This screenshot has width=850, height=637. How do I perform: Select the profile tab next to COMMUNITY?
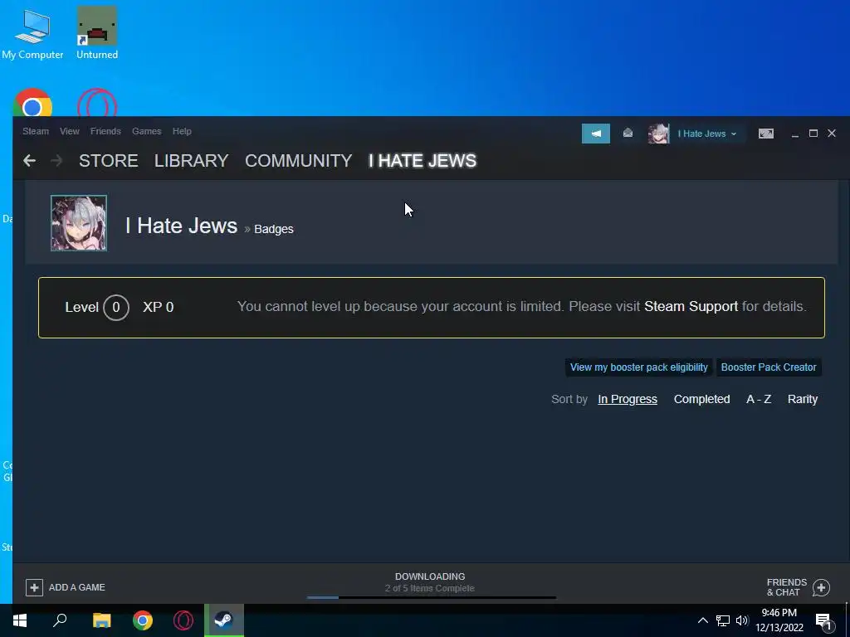coord(423,161)
